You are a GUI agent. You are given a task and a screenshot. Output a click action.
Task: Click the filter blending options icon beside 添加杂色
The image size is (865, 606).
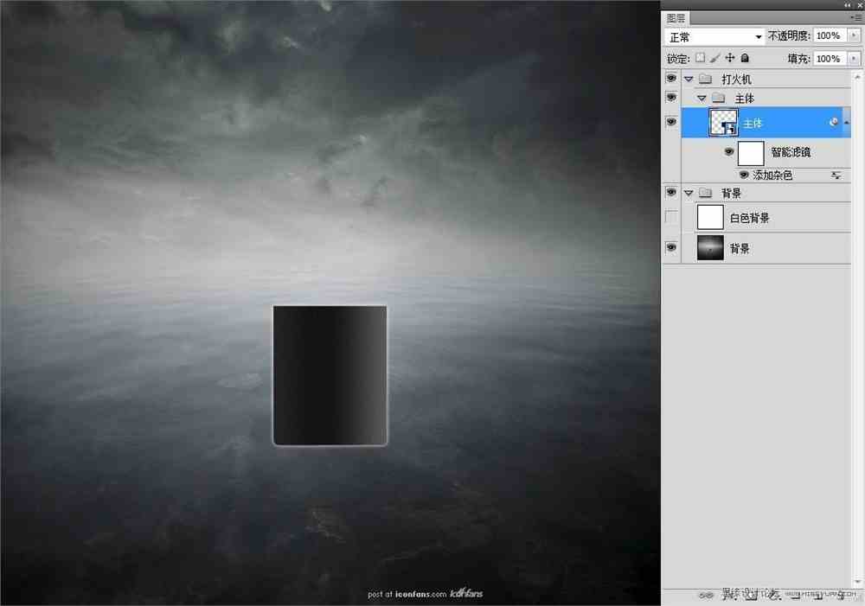coord(837,175)
